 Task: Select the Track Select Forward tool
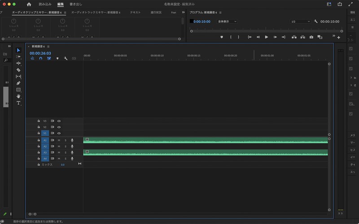pyautogui.click(x=18, y=57)
